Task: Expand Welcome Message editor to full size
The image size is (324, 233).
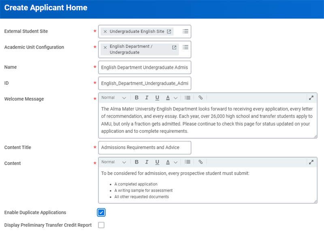Action: click(311, 98)
